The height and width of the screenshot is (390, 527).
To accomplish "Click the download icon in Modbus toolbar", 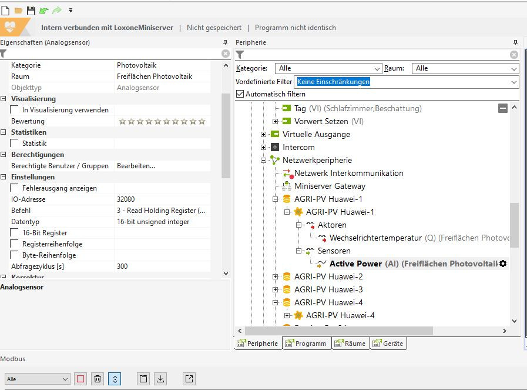I will (160, 379).
